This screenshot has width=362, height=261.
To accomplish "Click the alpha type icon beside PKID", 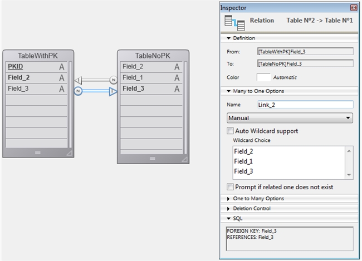I will point(62,67).
